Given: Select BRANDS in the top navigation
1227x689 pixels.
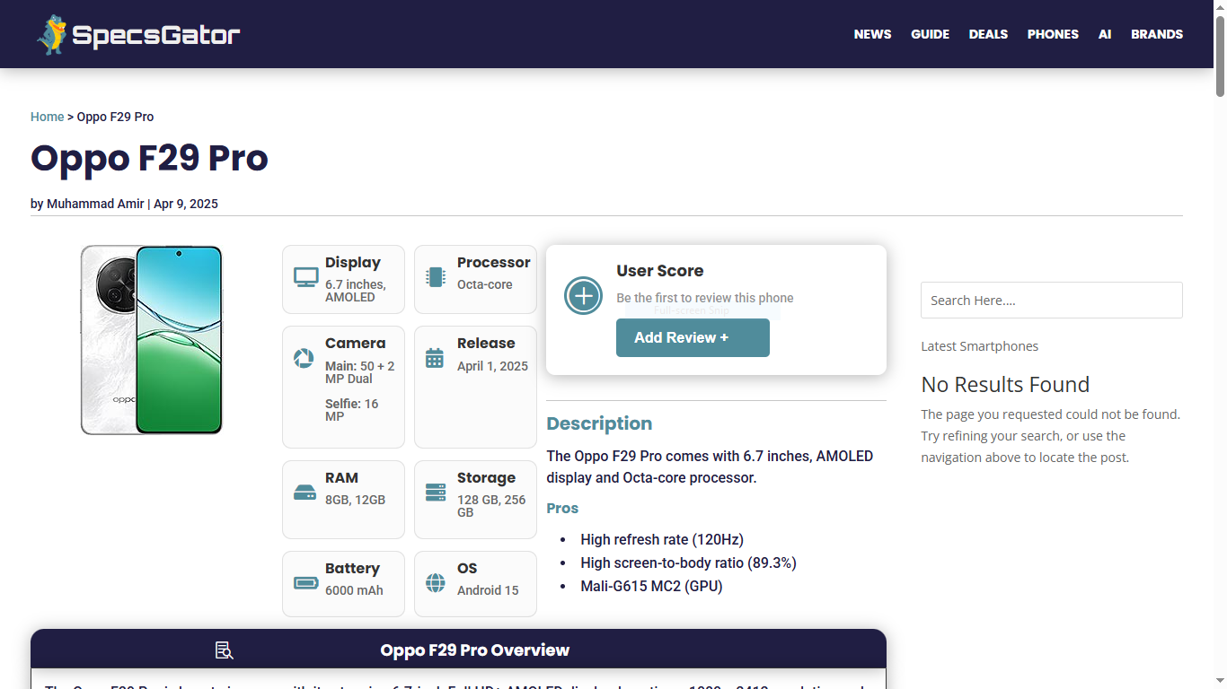Looking at the screenshot, I should point(1156,34).
